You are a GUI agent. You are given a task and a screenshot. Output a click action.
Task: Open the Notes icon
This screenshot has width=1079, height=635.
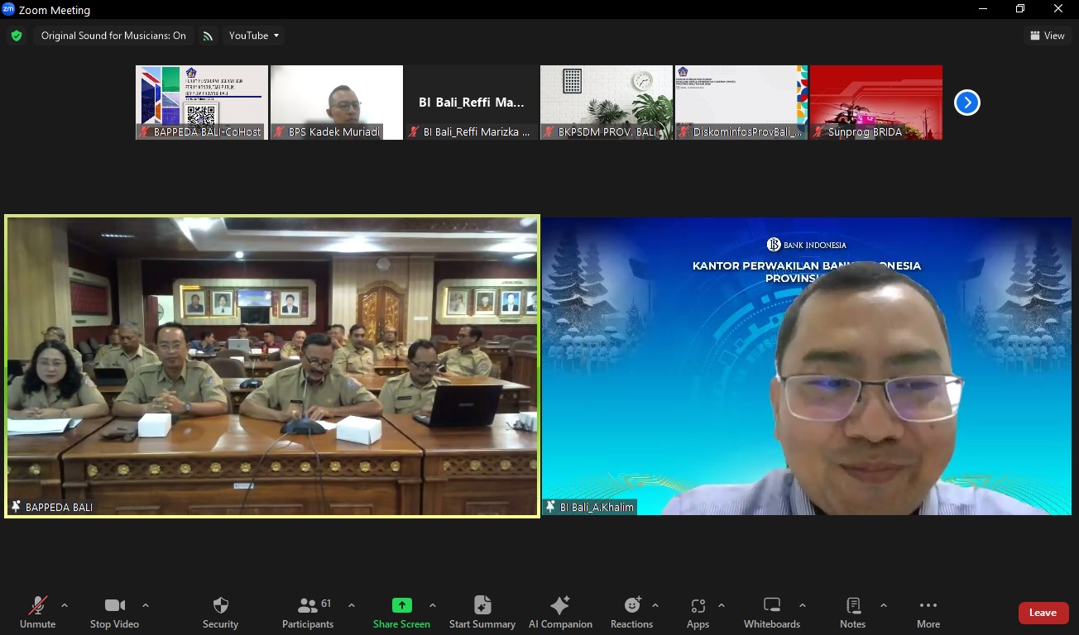(851, 606)
